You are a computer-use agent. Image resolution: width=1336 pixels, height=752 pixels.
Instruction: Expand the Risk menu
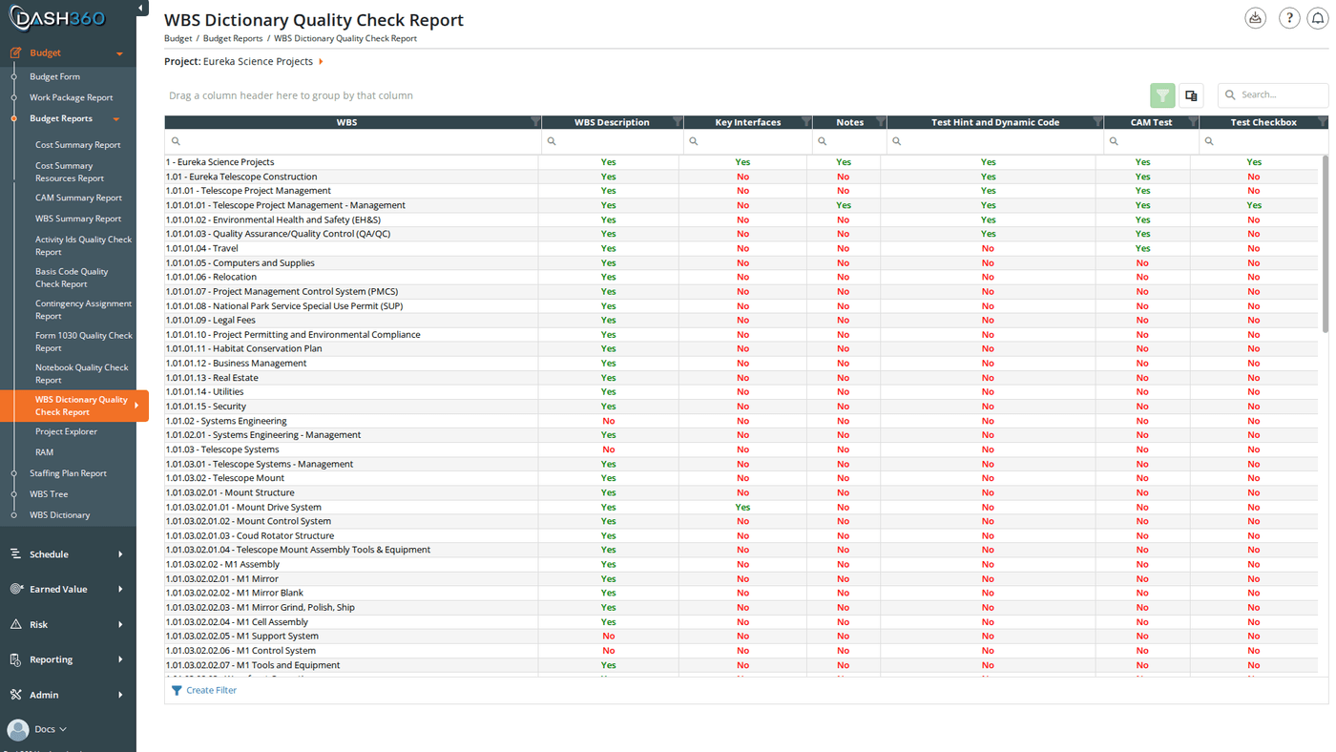pos(120,624)
